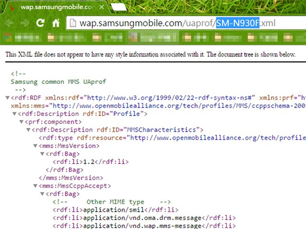Click the 'Samsung common MMS UAprof' comment text

(x=58, y=82)
